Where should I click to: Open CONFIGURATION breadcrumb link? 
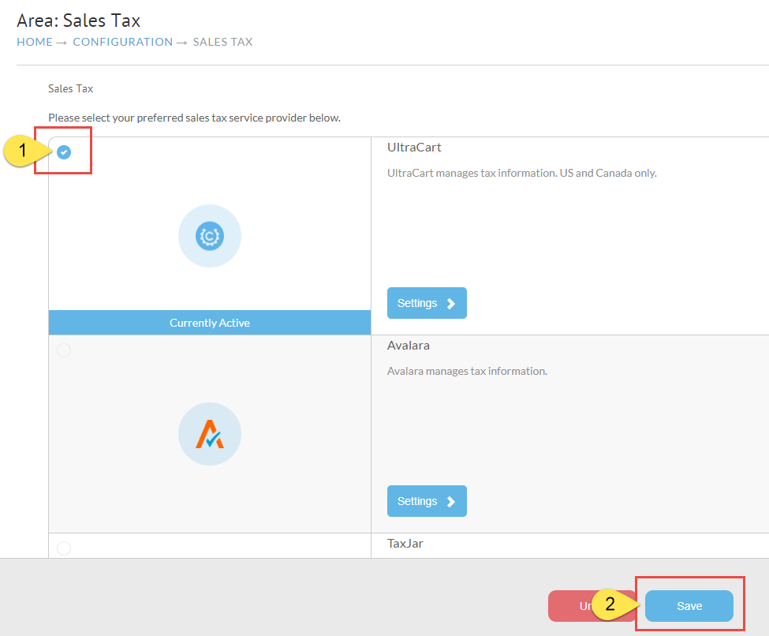point(122,42)
